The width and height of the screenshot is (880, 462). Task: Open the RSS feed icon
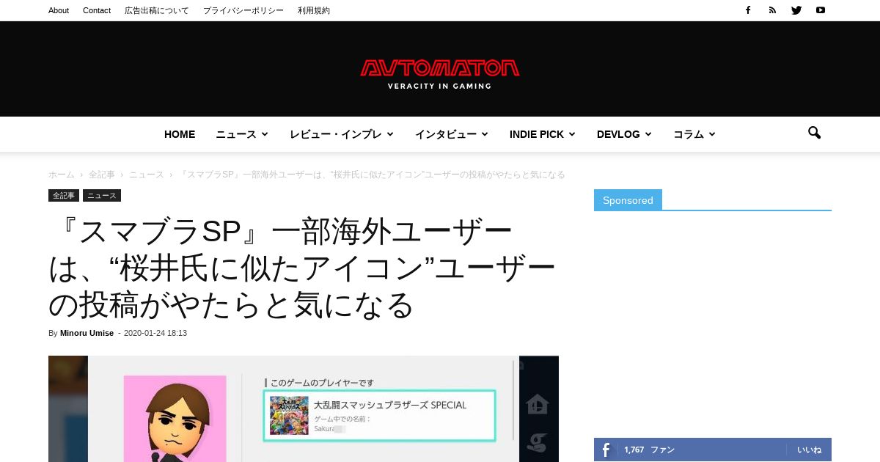[x=772, y=10]
